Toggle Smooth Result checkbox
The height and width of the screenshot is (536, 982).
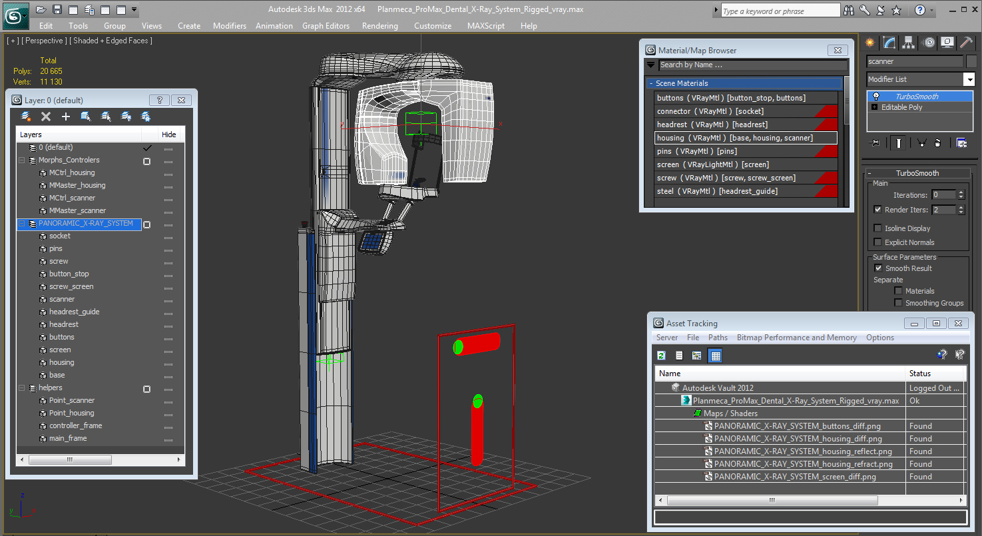coord(878,268)
